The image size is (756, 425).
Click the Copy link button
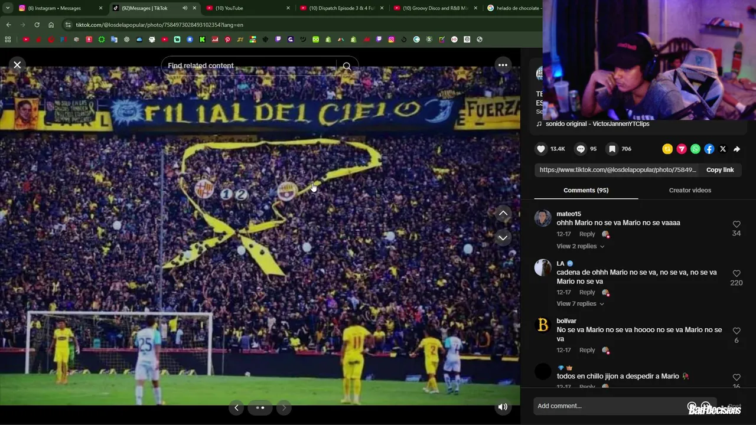coord(720,170)
